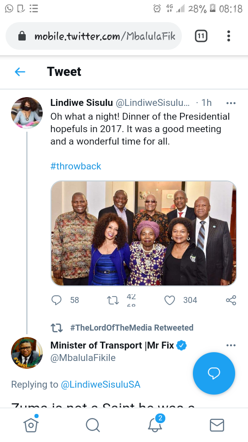Open the Search tab

[x=93, y=425]
